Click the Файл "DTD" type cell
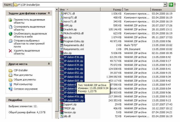The height and width of the screenshot is (122, 180). [130, 45]
